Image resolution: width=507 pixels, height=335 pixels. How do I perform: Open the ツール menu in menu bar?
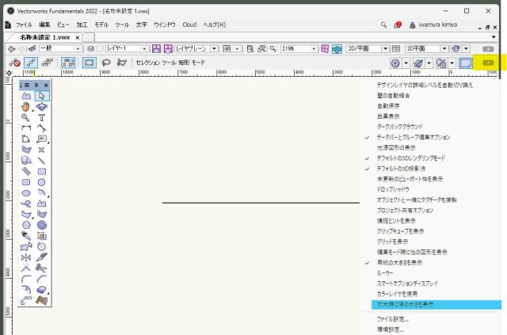(121, 25)
